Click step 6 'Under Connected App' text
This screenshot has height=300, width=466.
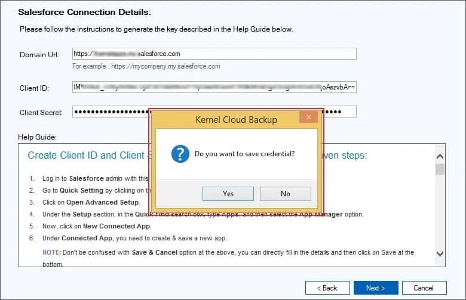[x=134, y=238]
